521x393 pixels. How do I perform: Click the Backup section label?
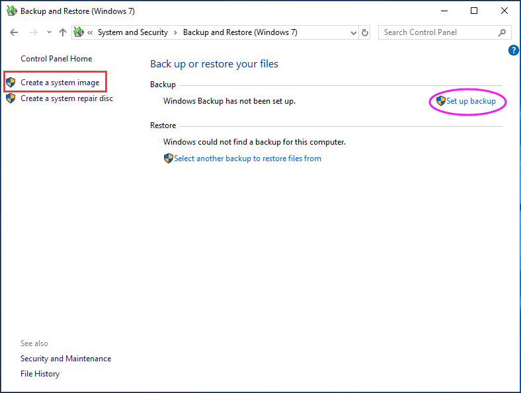pyautogui.click(x=163, y=85)
